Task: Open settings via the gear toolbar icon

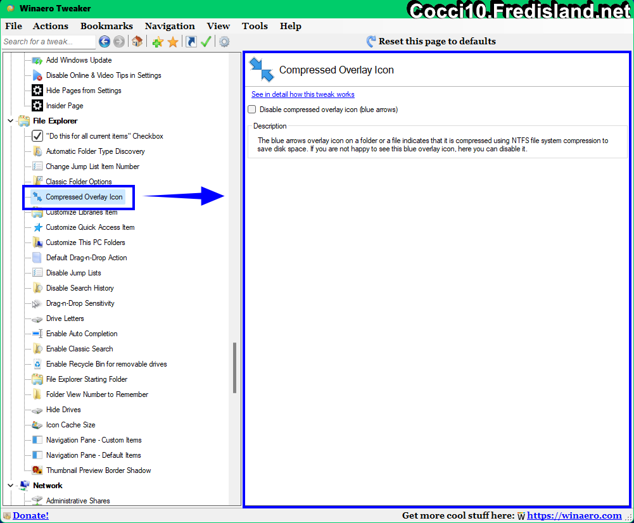Action: coord(224,42)
